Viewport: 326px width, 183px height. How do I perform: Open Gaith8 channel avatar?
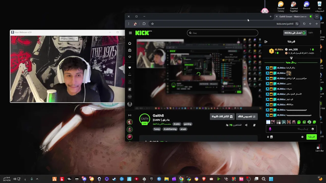145,119
